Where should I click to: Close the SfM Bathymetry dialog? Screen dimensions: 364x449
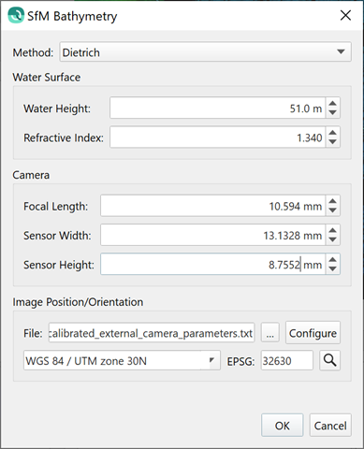point(345,15)
